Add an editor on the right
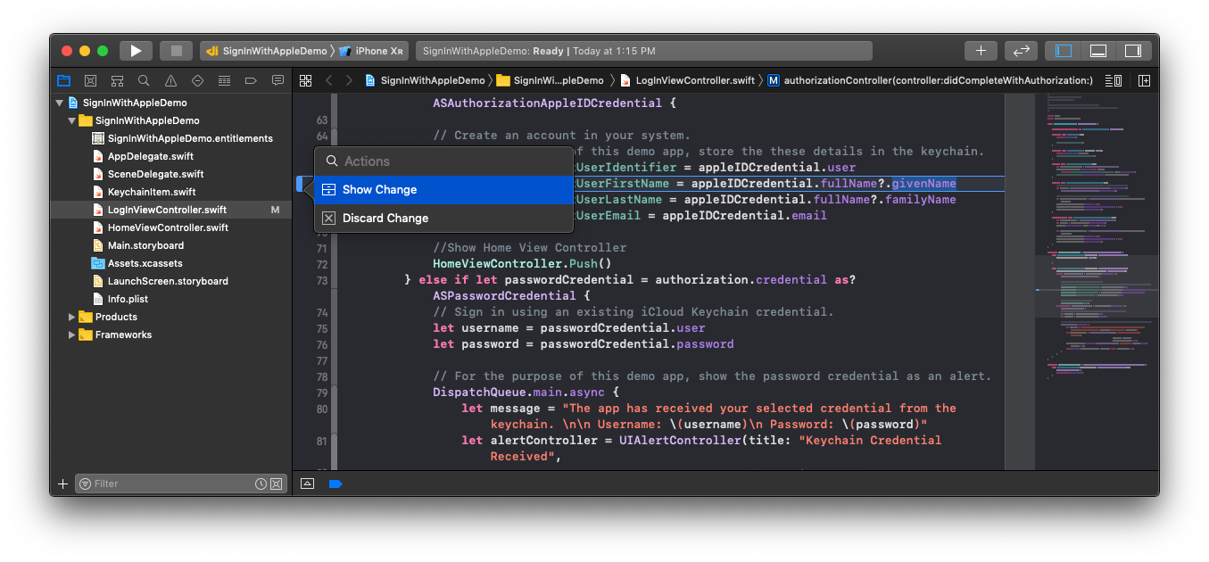This screenshot has height=562, width=1209. [x=1144, y=80]
